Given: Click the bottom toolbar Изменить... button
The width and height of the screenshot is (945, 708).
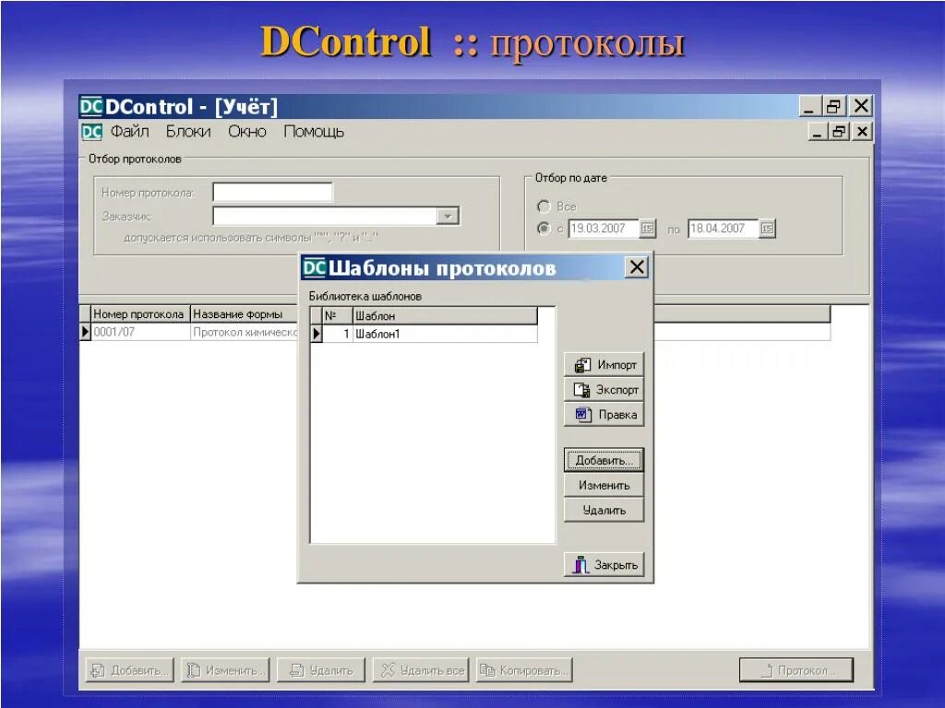Looking at the screenshot, I should pyautogui.click(x=225, y=670).
